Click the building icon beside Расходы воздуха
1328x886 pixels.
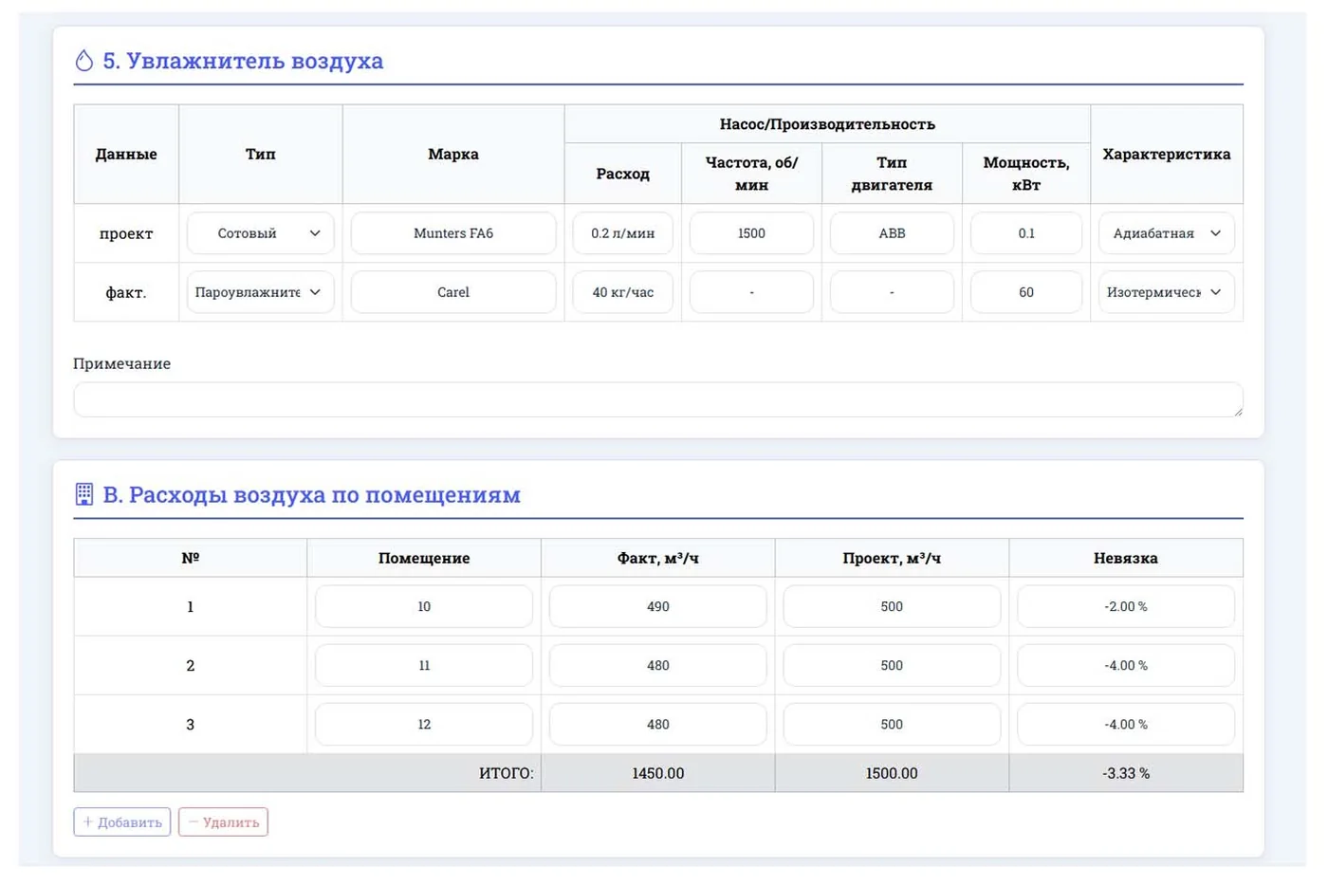point(84,494)
